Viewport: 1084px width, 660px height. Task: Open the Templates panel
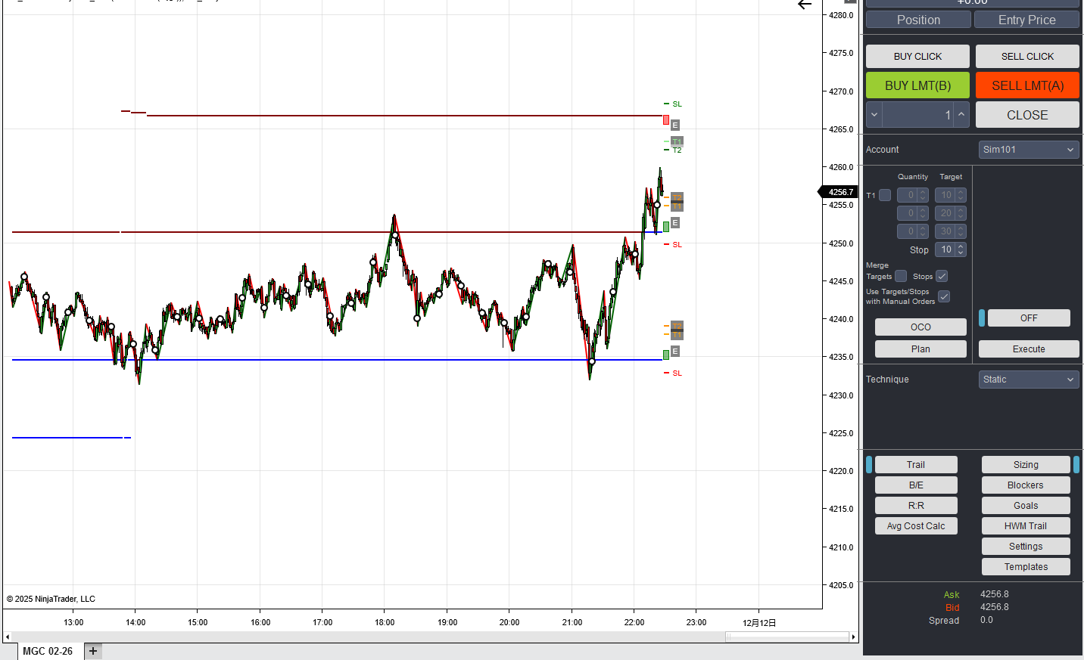[1026, 567]
